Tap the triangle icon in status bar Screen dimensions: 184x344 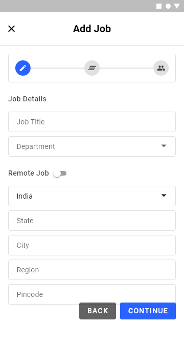(177, 6)
